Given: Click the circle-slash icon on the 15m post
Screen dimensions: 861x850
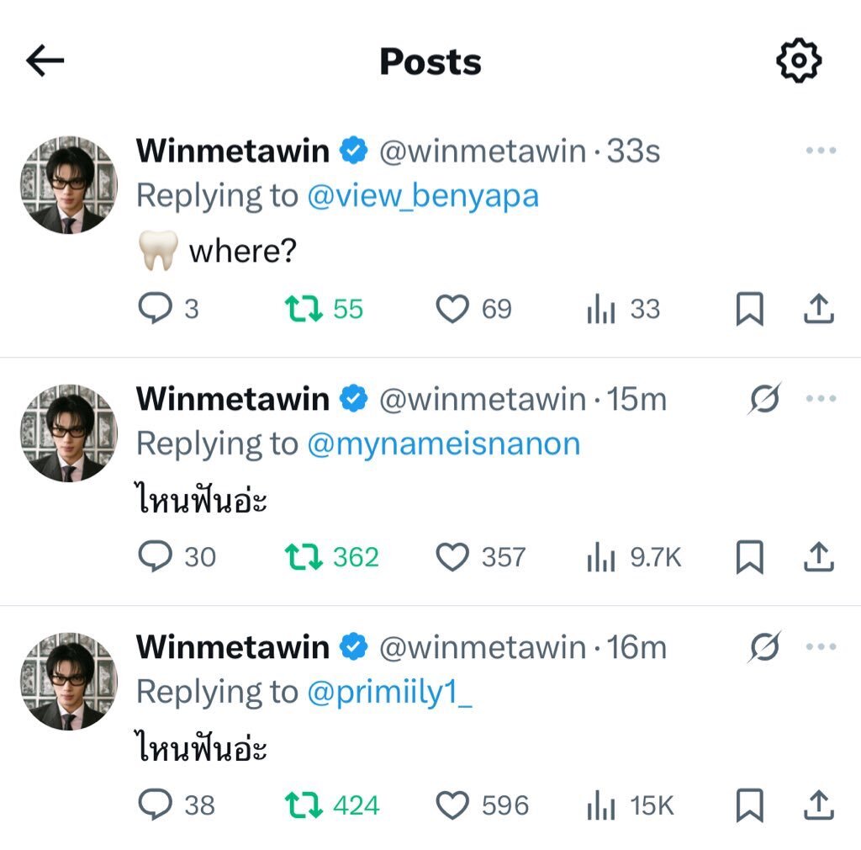Looking at the screenshot, I should (x=763, y=399).
